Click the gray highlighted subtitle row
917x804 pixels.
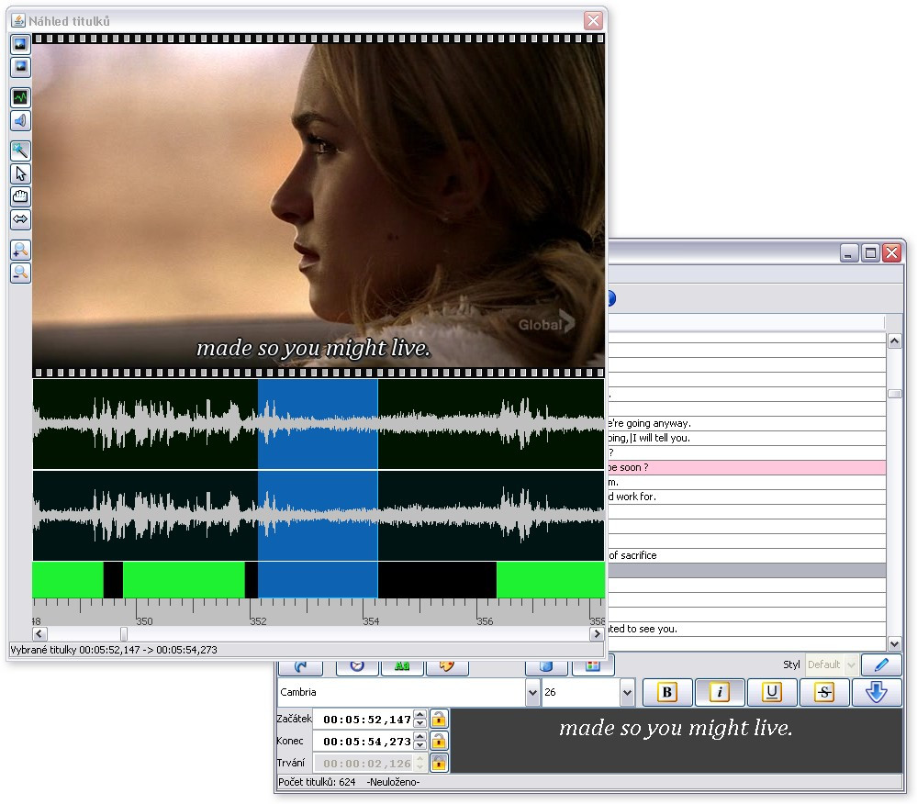tap(747, 570)
